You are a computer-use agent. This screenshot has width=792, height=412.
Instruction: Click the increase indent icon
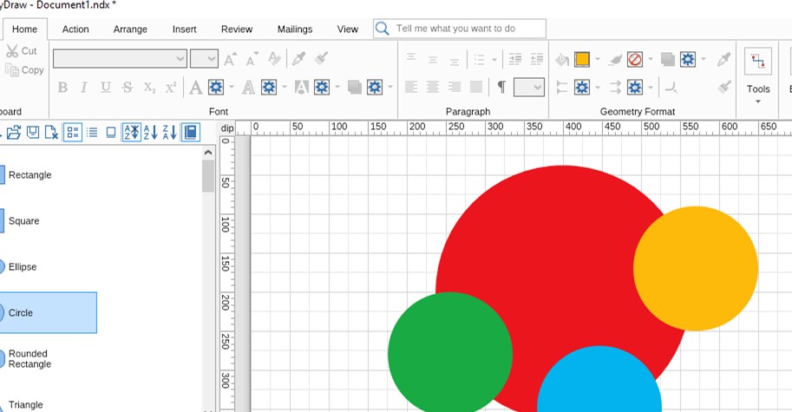pyautogui.click(x=514, y=59)
